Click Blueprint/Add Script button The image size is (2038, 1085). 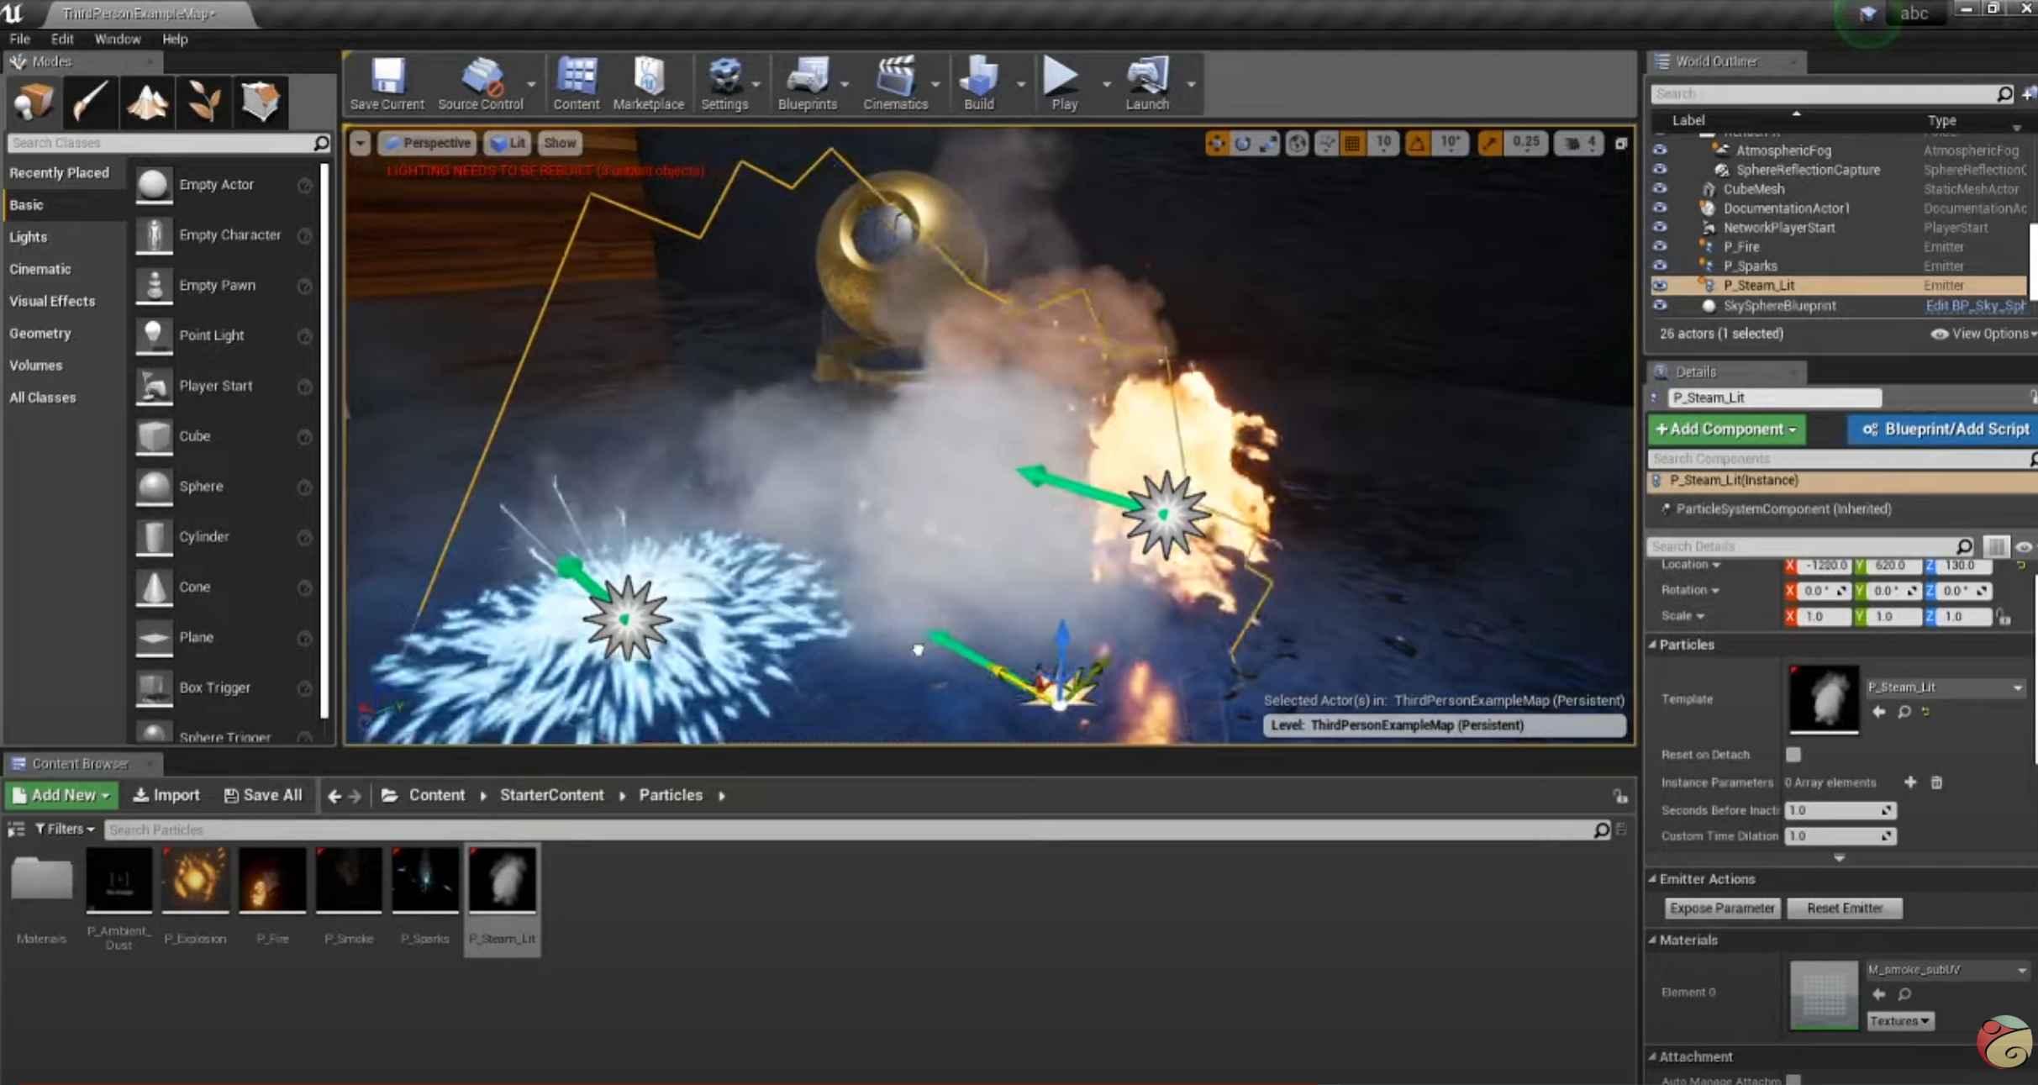point(1943,429)
